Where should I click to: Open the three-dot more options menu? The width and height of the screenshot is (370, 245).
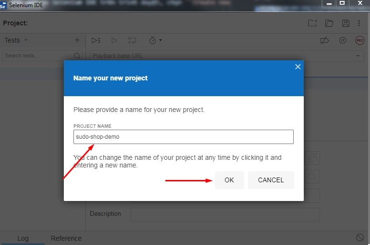pos(359,23)
